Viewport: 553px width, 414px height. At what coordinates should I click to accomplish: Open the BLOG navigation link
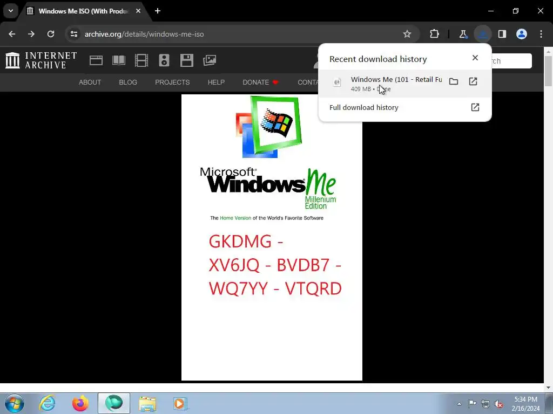pos(128,82)
